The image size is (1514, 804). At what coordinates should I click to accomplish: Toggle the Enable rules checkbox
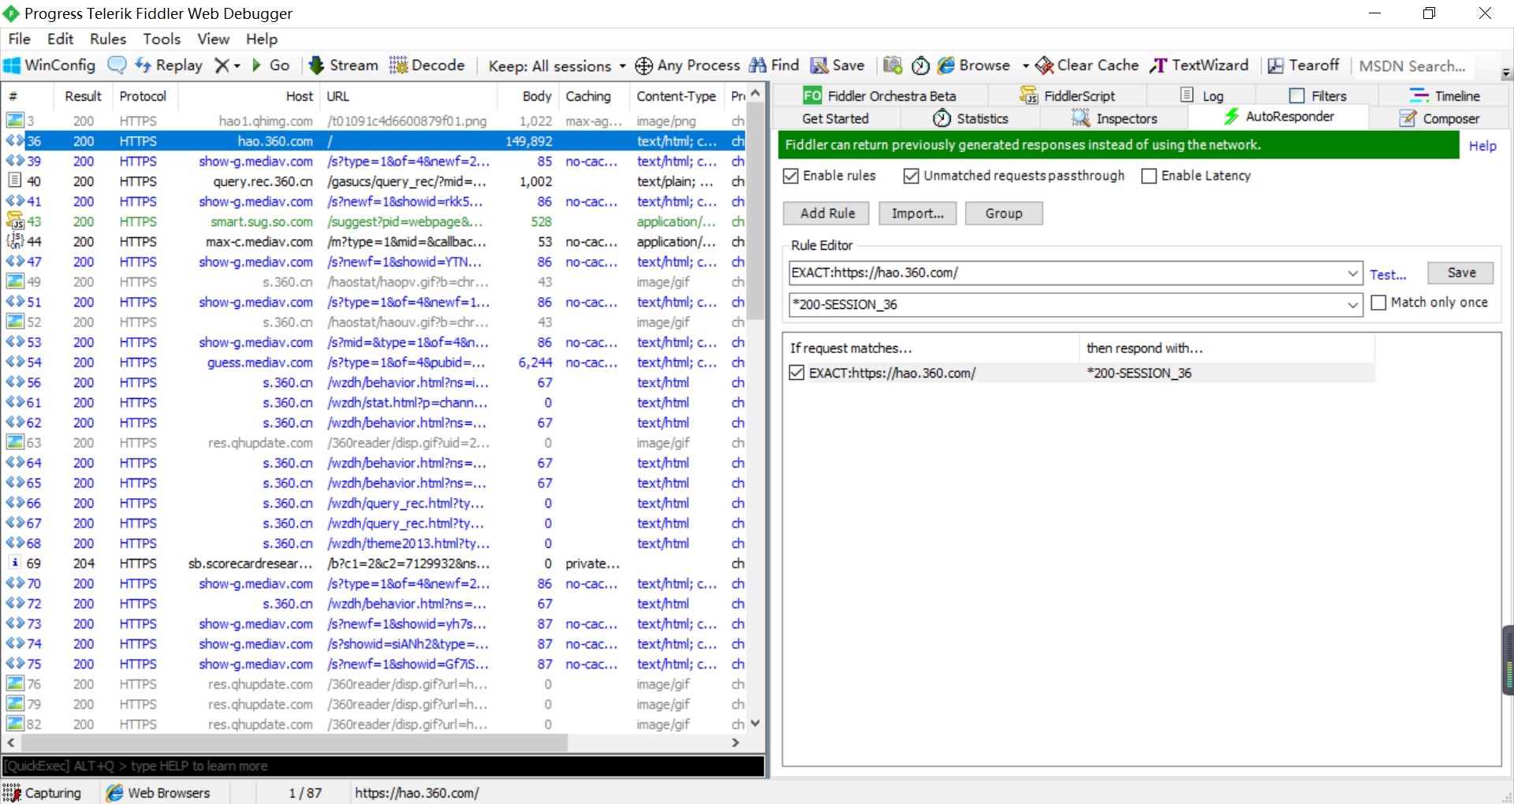[x=791, y=176]
